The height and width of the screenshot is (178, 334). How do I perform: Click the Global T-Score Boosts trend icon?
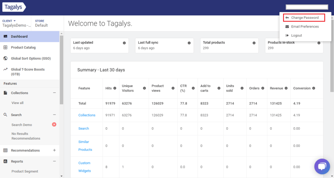point(5,69)
